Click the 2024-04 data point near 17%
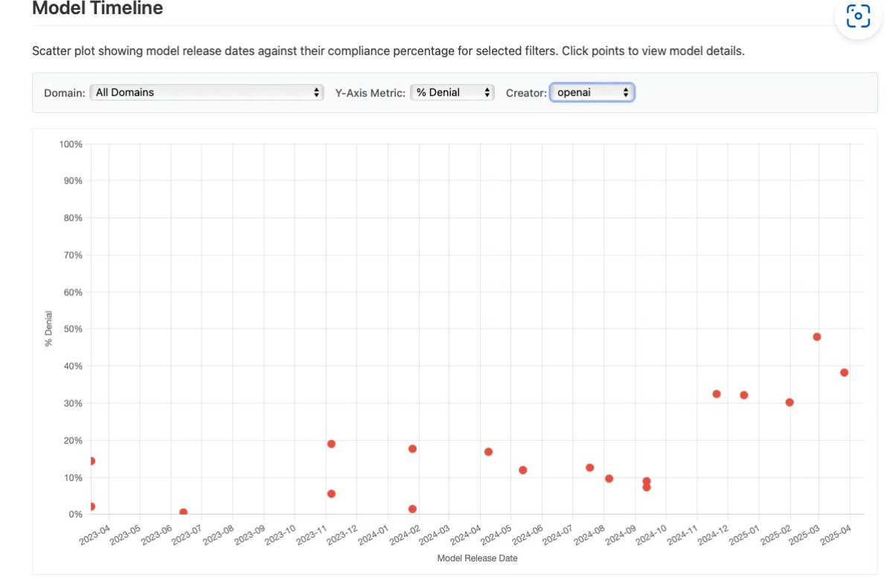The image size is (887, 577). coord(488,451)
